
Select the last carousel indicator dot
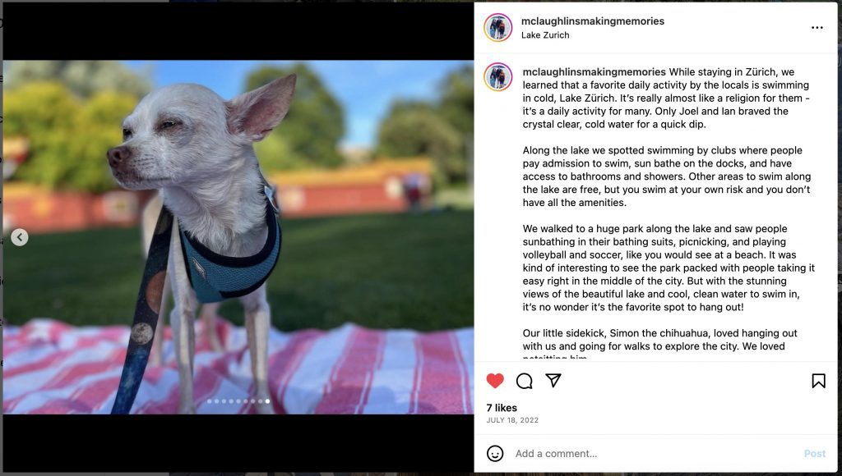[267, 401]
